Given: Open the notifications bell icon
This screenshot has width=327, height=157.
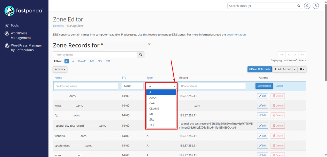Looking at the screenshot, I should pos(307,6).
